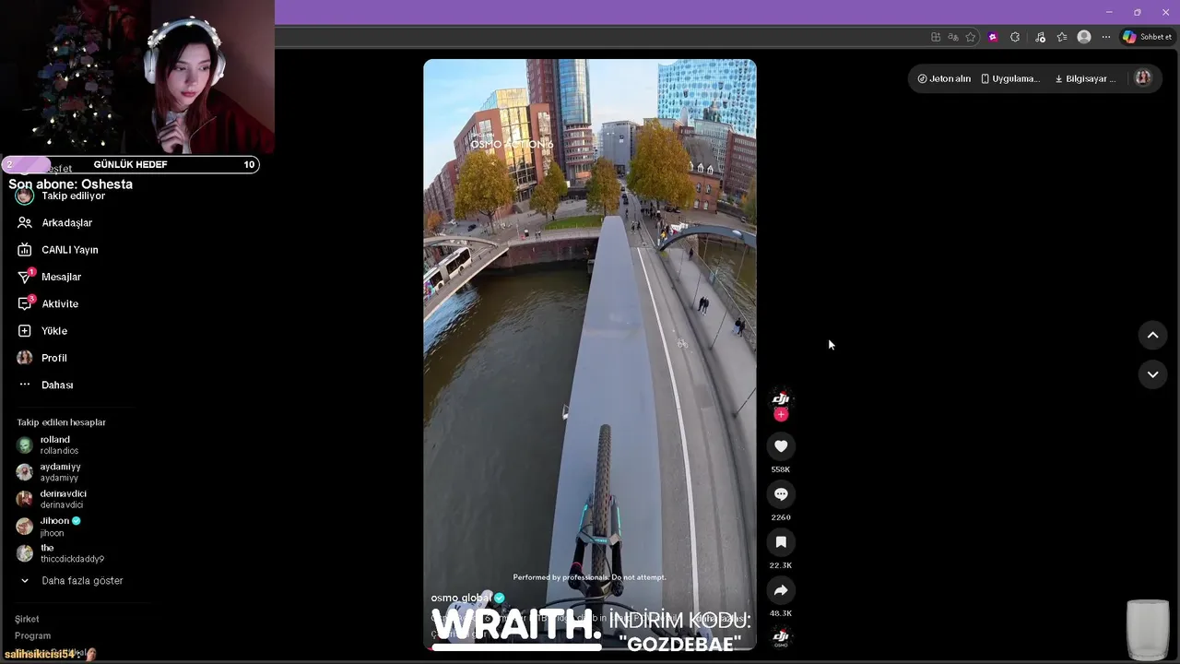Click the like count 558K
This screenshot has width=1180, height=664.
click(781, 469)
